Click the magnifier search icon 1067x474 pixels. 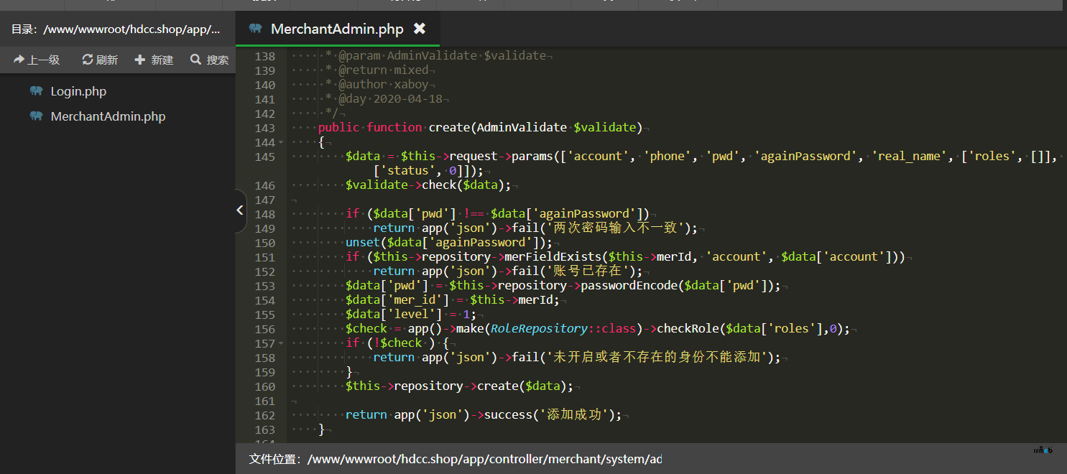click(x=195, y=60)
